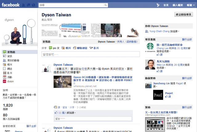Open friend requests icon in top bar

23,5
